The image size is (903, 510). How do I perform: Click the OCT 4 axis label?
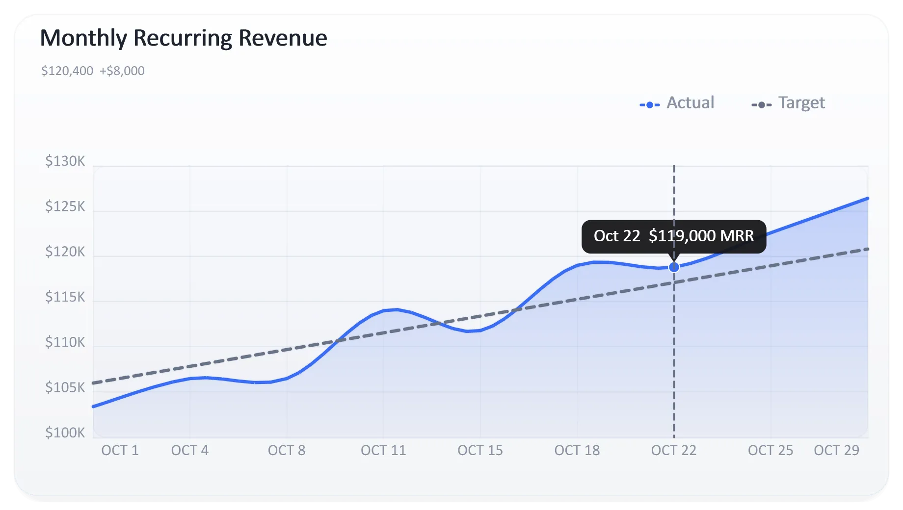point(190,450)
